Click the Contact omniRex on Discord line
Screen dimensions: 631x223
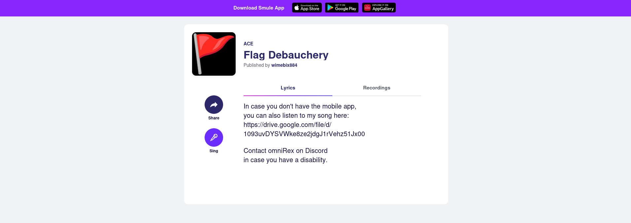point(285,151)
